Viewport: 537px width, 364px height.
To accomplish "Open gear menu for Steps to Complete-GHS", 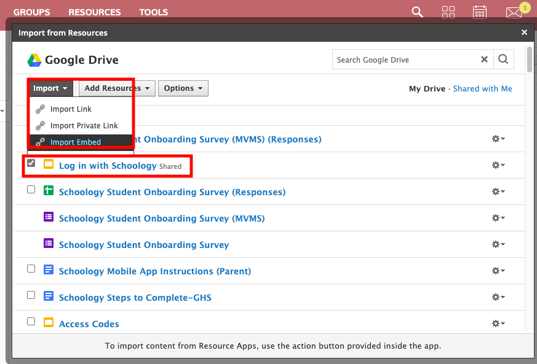I will click(498, 297).
